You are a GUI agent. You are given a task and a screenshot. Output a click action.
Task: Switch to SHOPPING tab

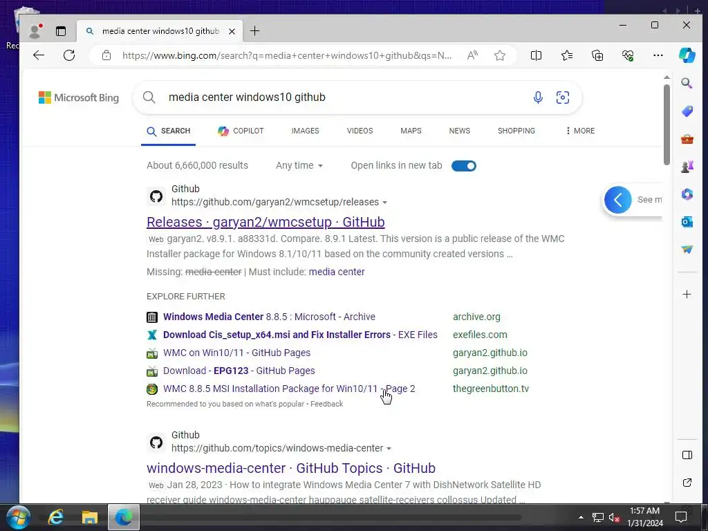click(x=516, y=131)
